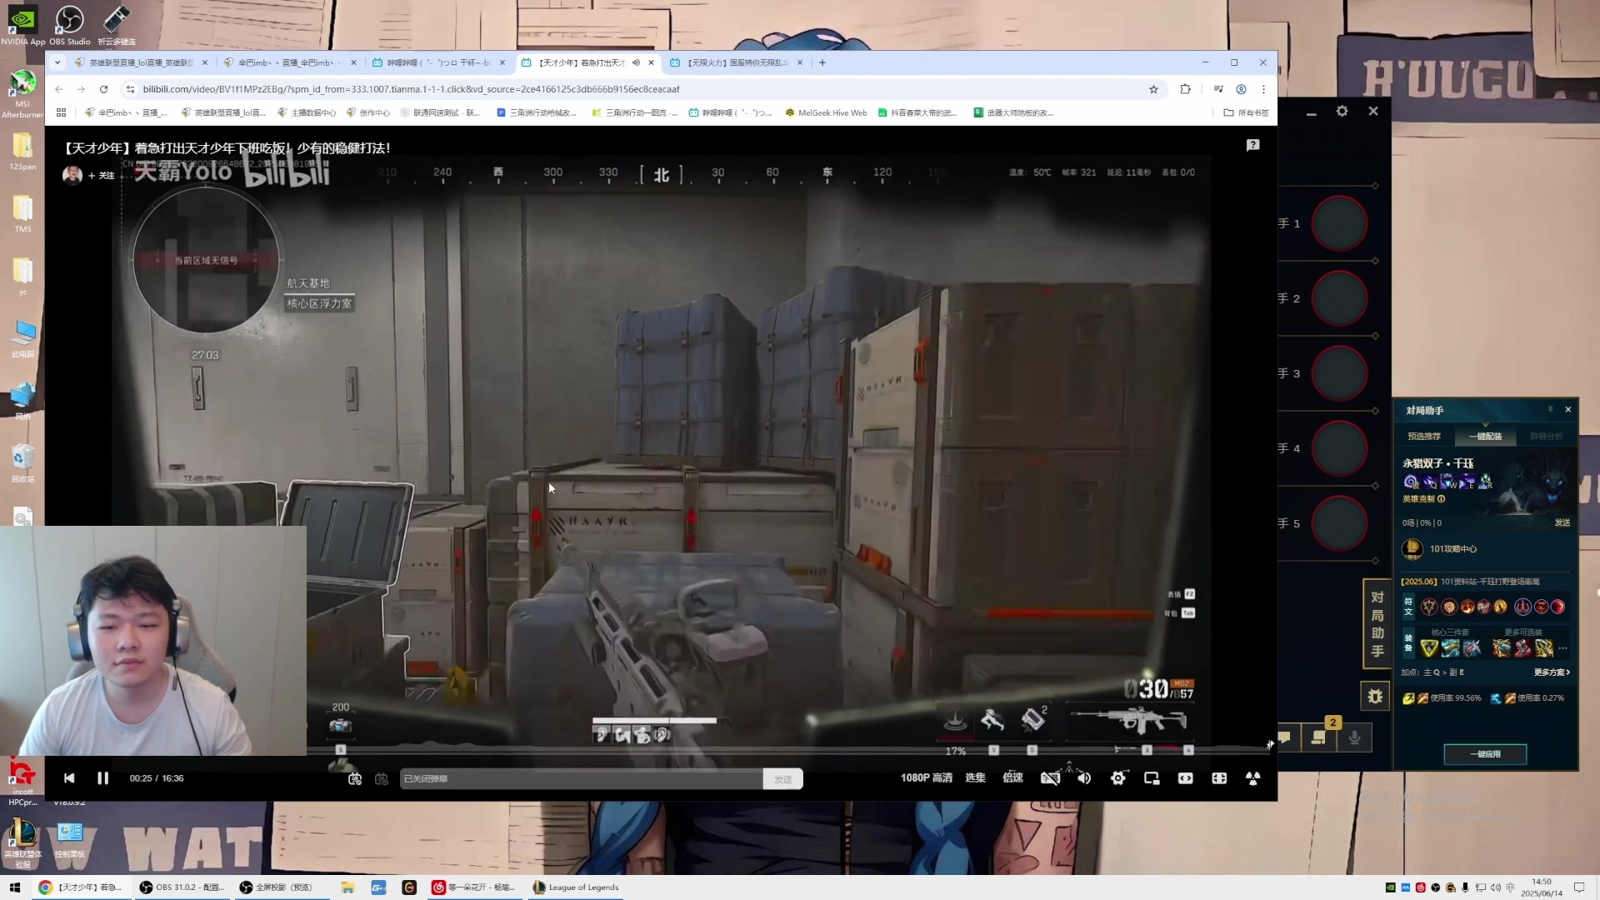1600x900 pixels.
Task: Click the bug report icon in League client
Action: (x=1375, y=696)
